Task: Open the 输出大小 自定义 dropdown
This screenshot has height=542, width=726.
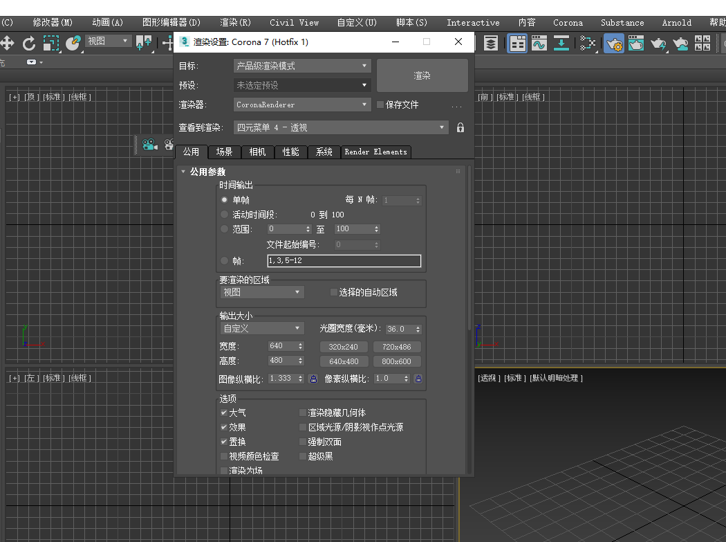Action: [262, 328]
